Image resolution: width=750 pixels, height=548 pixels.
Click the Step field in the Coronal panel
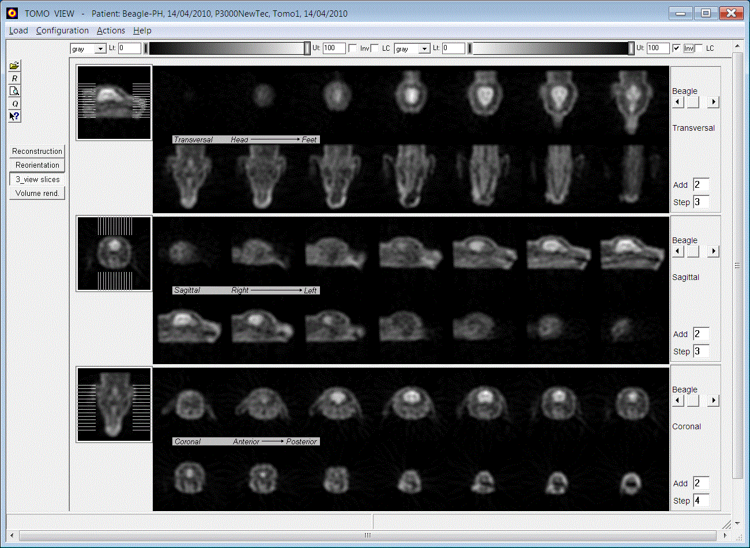[700, 501]
